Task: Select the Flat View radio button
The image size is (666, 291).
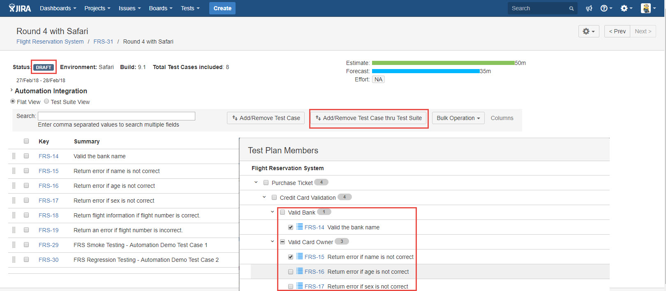Action: (x=13, y=102)
